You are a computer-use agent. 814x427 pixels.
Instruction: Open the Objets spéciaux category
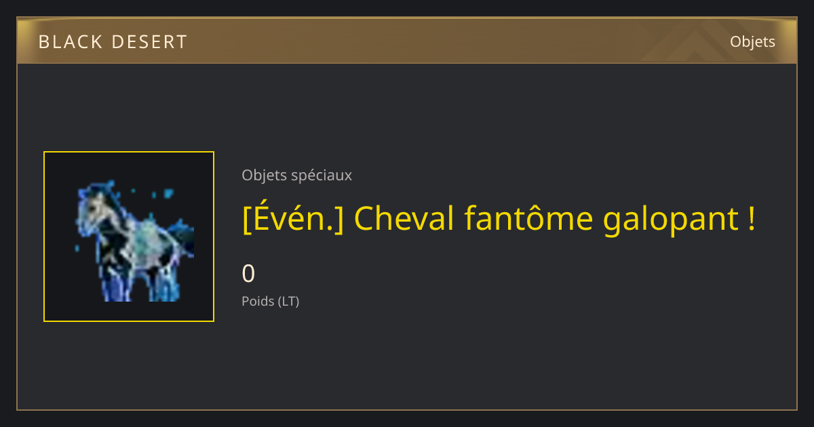click(296, 175)
